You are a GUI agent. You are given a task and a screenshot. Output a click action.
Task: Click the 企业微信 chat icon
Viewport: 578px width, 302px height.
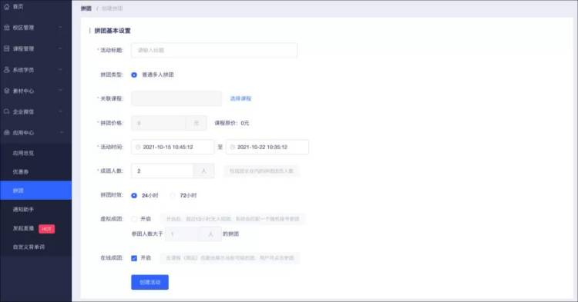tap(6, 111)
